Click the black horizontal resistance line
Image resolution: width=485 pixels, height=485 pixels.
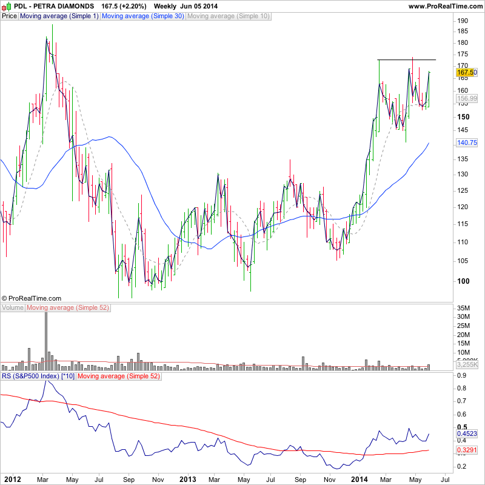click(x=406, y=59)
